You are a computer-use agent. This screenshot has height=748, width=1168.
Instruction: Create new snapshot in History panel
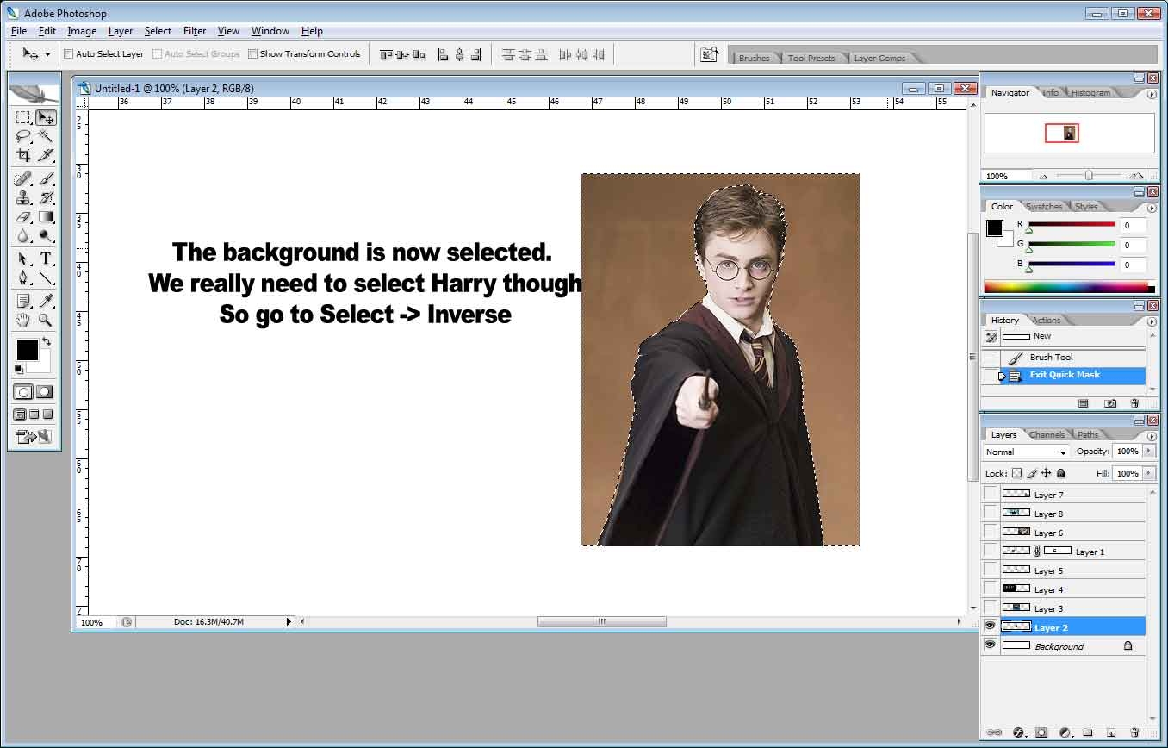pyautogui.click(x=1110, y=403)
